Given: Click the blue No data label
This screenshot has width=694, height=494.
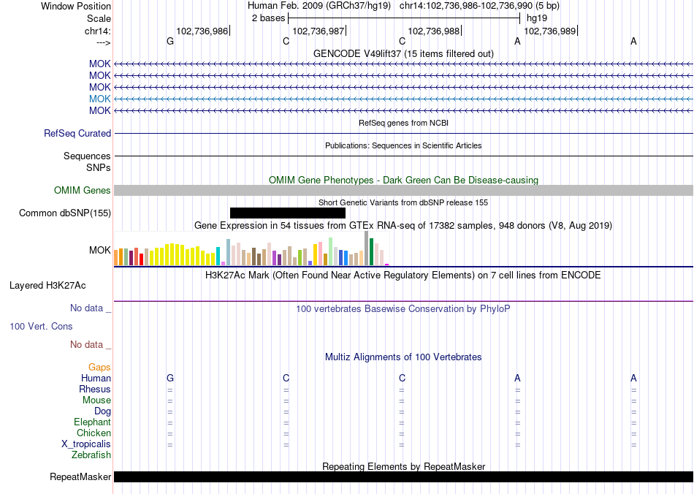Looking at the screenshot, I should (x=91, y=308).
